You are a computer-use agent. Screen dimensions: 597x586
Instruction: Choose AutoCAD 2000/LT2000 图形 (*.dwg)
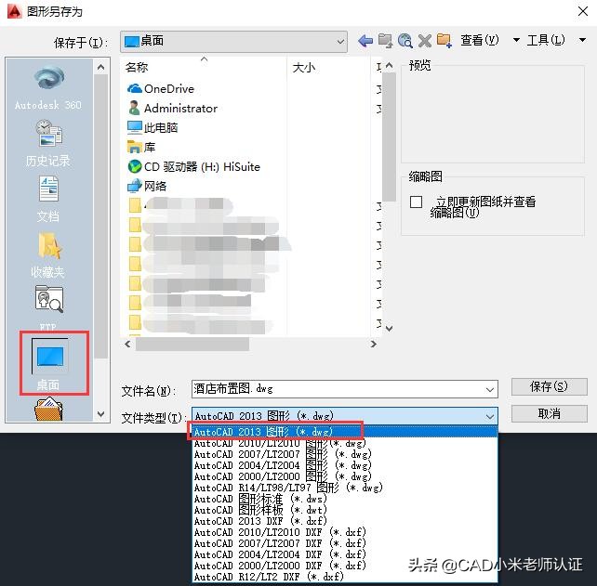[x=345, y=476]
